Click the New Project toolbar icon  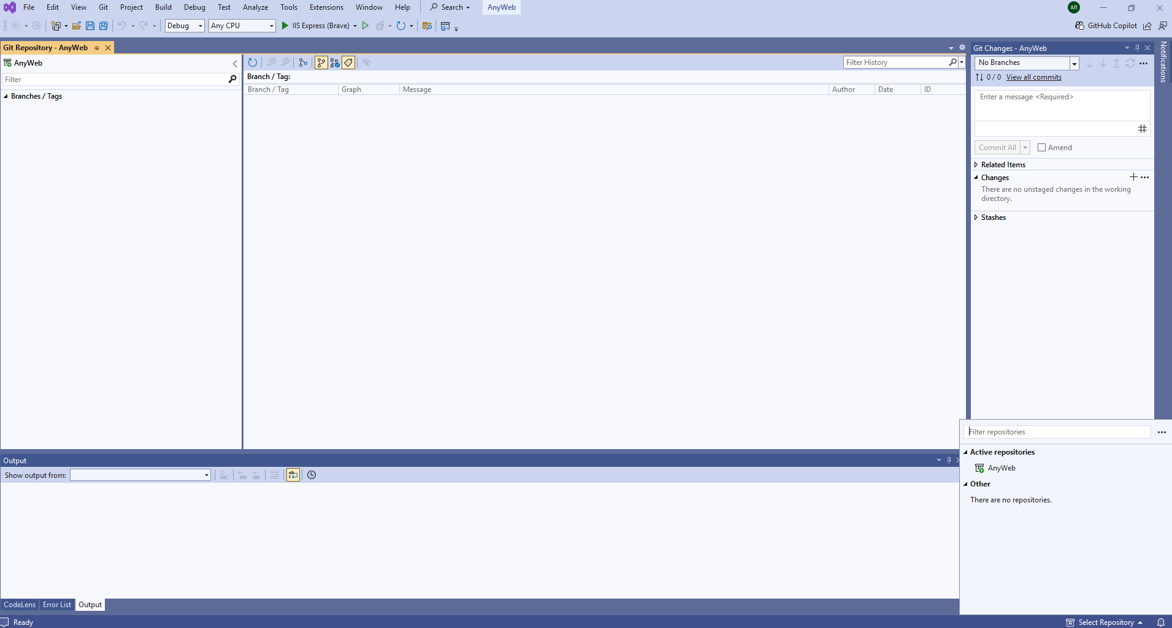click(56, 26)
